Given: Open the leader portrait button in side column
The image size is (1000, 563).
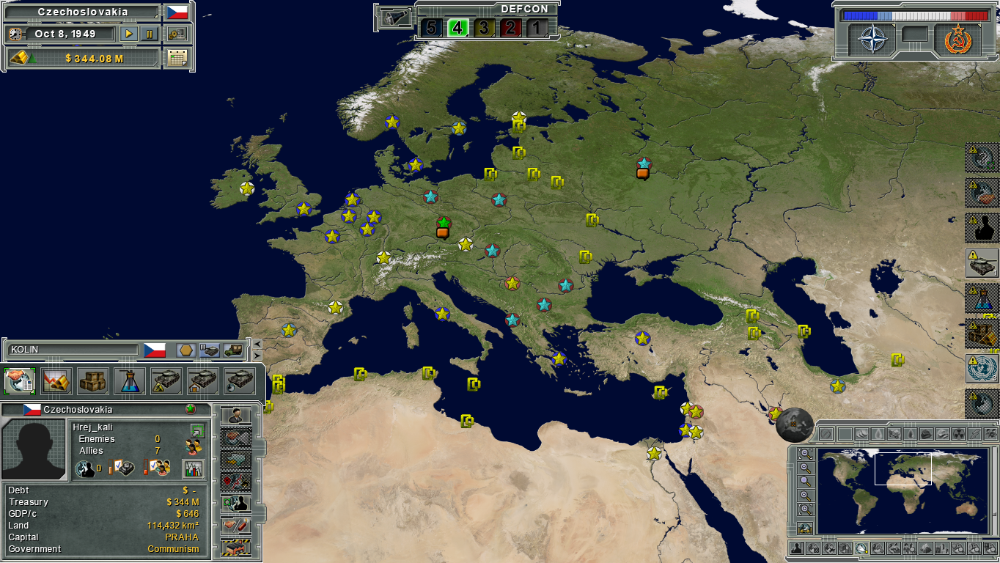Looking at the screenshot, I should pos(236,416).
